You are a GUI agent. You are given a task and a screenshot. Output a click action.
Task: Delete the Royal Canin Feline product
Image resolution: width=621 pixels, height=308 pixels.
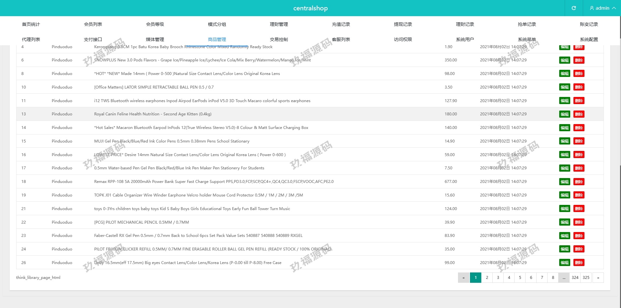tap(579, 114)
